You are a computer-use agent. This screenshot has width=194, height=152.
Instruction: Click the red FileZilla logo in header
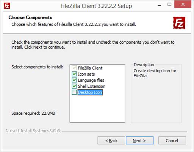pyautogui.click(x=179, y=23)
